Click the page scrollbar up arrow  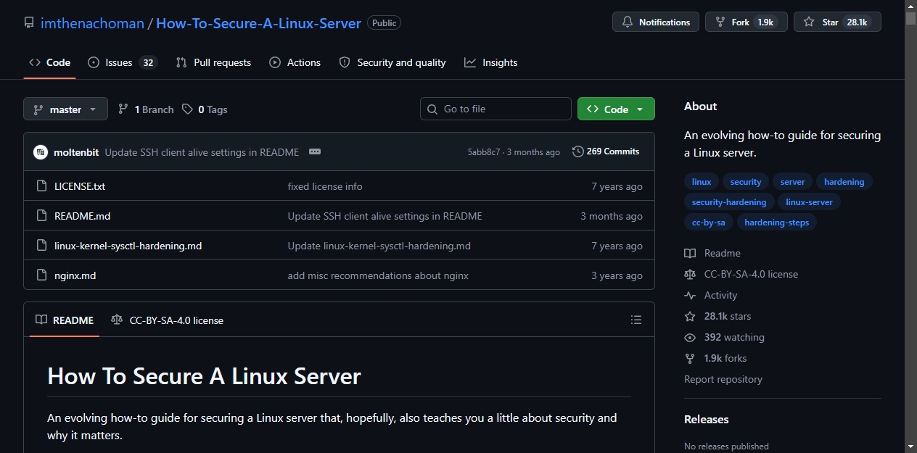[x=911, y=6]
